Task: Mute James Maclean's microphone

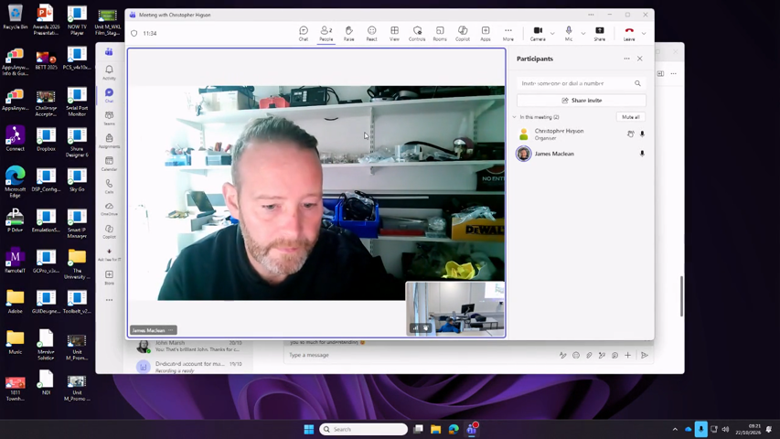Action: pos(642,154)
